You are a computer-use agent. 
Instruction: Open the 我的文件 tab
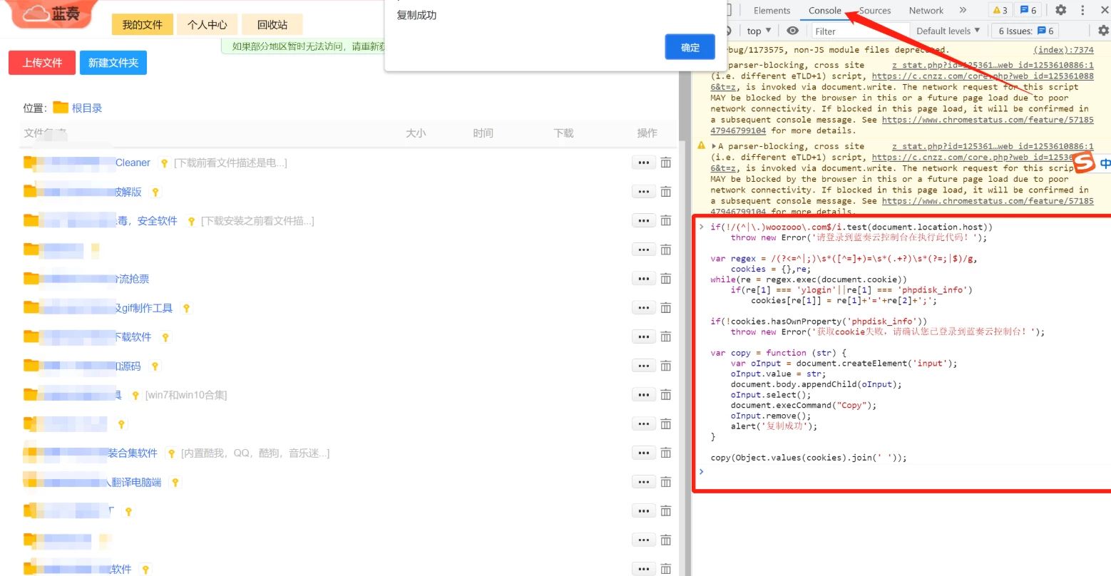tap(142, 24)
